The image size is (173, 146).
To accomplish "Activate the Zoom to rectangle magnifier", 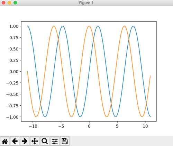I will click(x=45, y=141).
